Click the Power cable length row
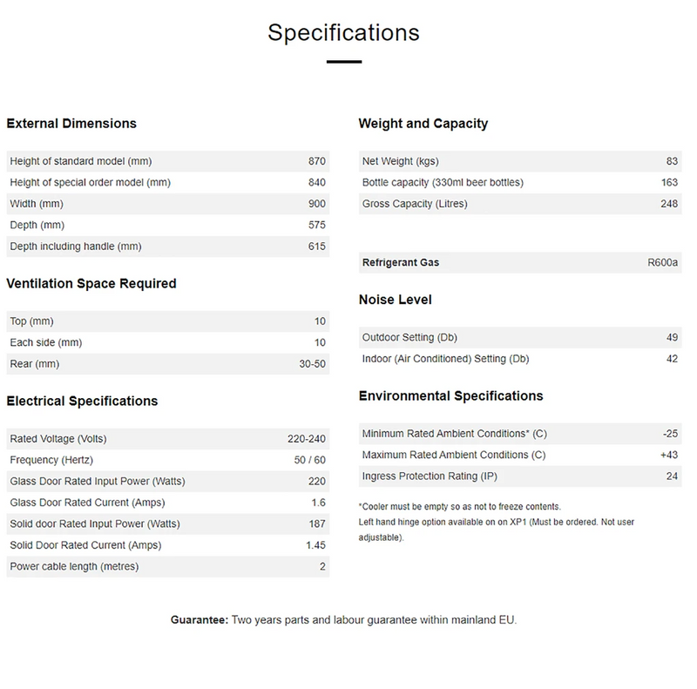 (x=167, y=567)
